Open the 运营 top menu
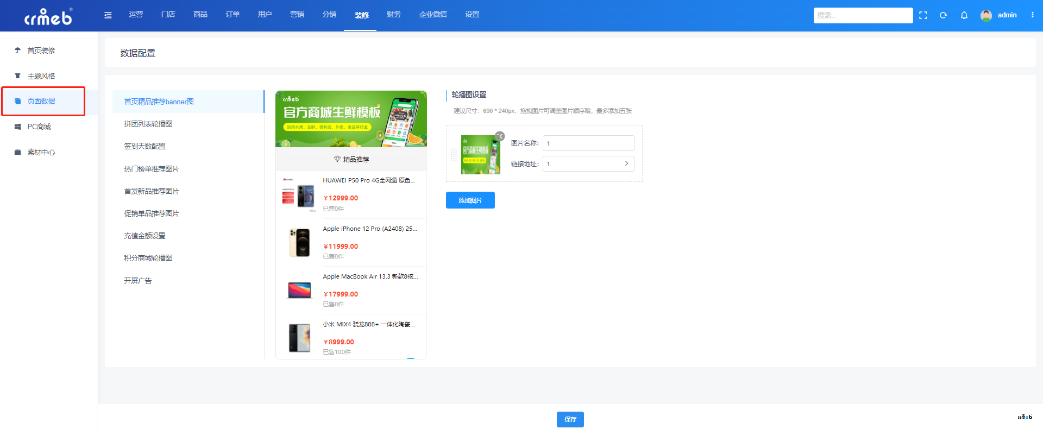The height and width of the screenshot is (435, 1043). (136, 15)
